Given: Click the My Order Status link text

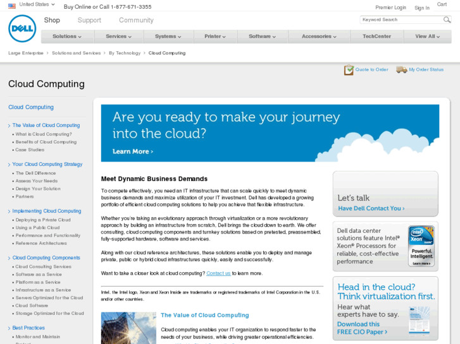Looking at the screenshot, I should pos(426,69).
